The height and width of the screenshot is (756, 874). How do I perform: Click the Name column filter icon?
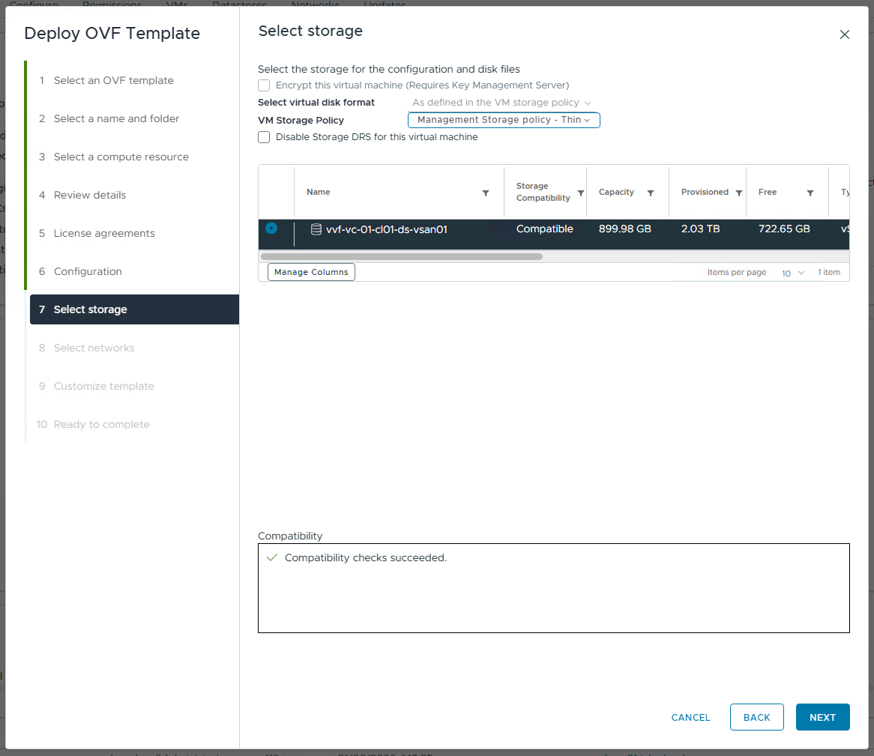click(486, 193)
